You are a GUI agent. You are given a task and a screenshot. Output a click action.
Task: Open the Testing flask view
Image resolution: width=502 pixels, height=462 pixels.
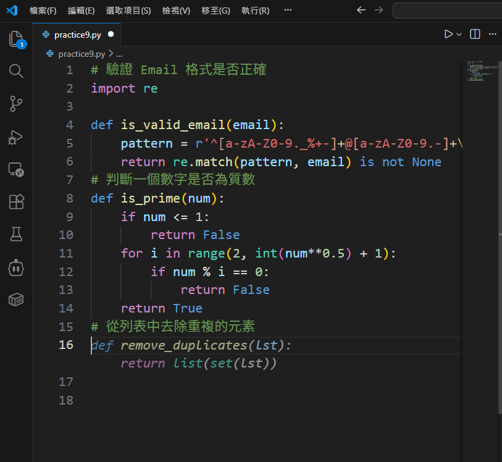pyautogui.click(x=16, y=234)
